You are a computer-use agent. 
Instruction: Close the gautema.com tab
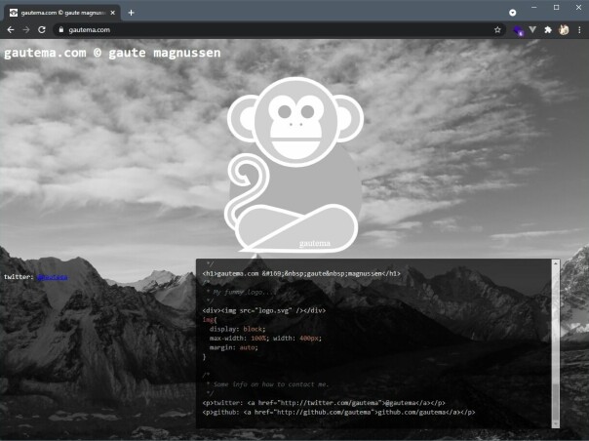pos(113,13)
